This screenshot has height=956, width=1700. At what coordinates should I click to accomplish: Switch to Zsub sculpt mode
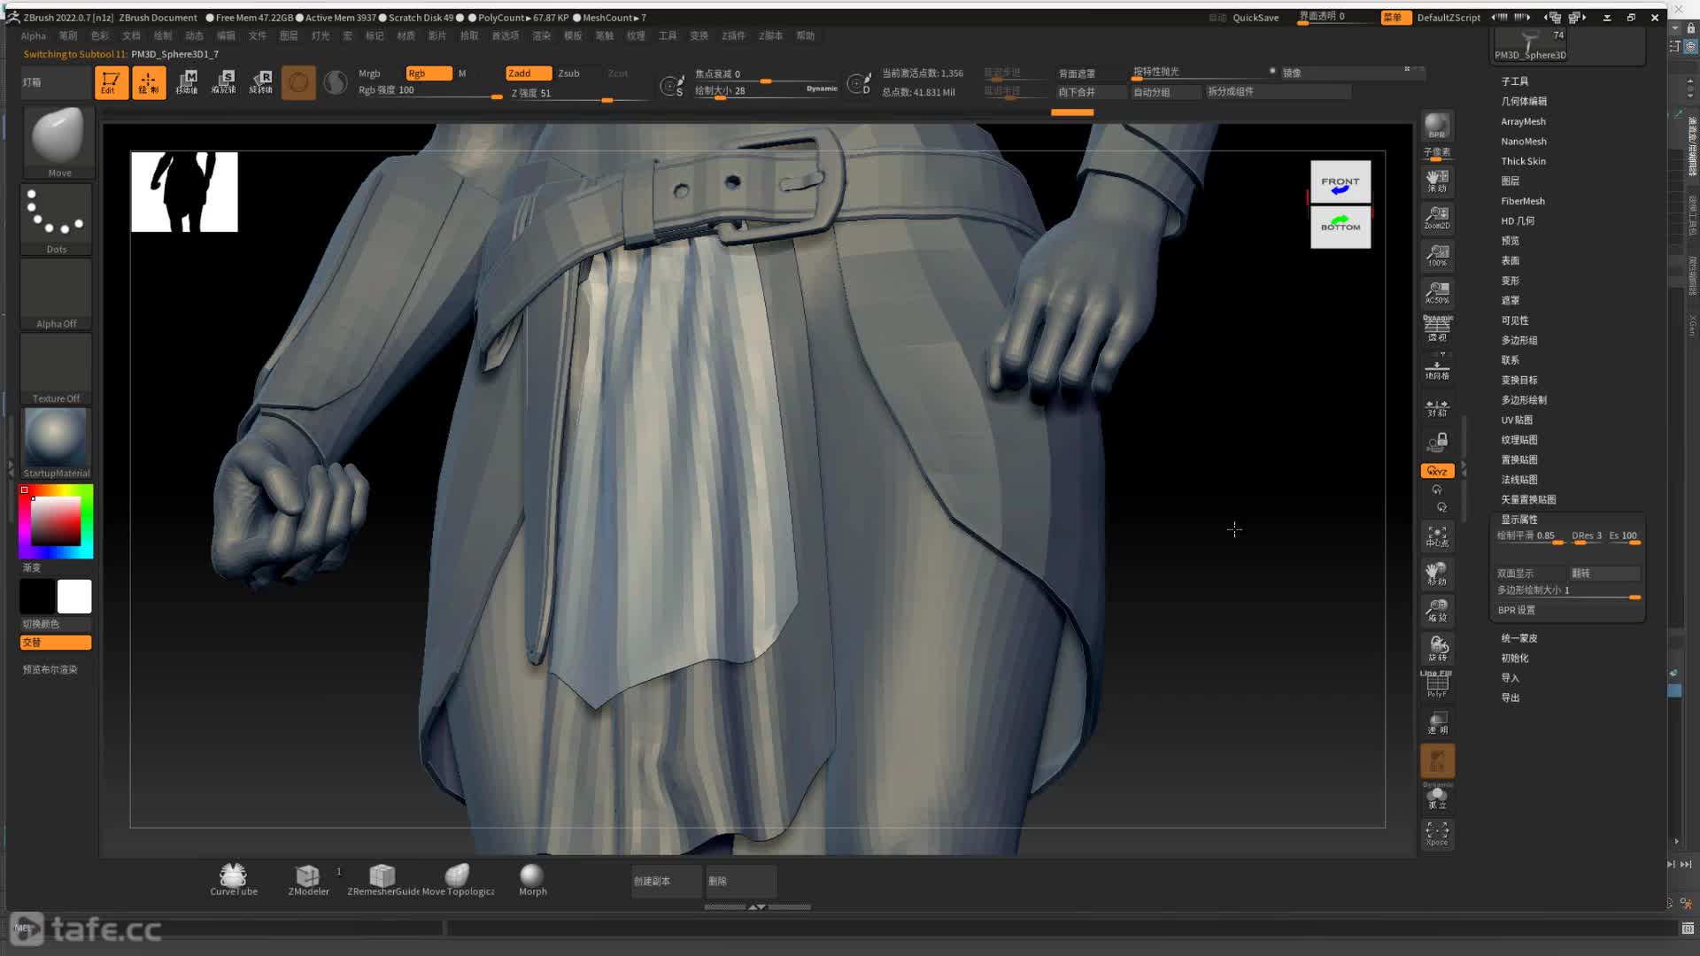(x=568, y=73)
